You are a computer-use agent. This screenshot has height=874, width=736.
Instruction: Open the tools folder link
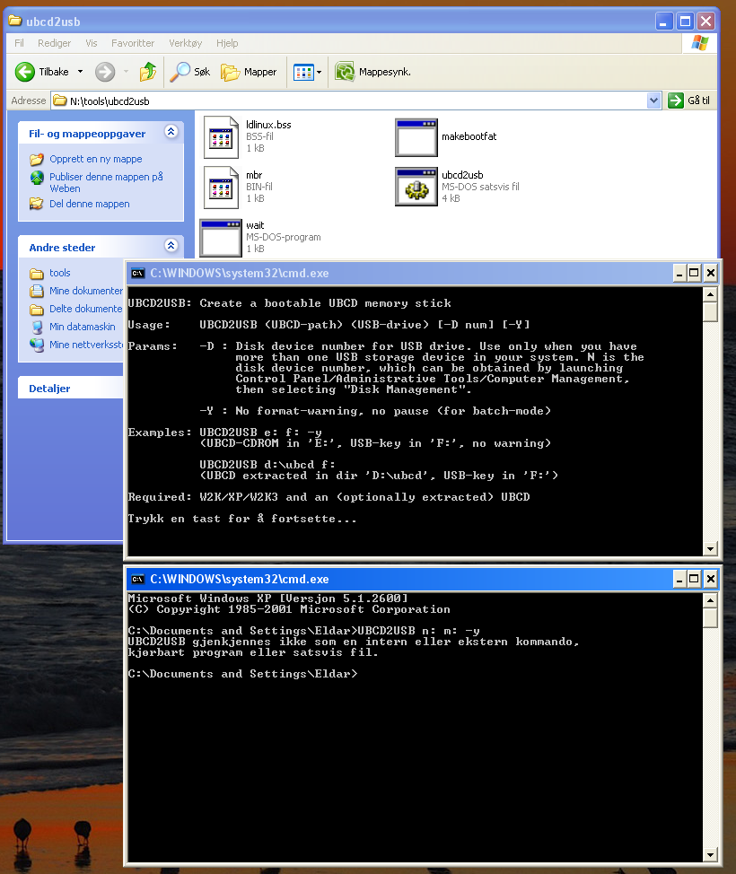pos(59,273)
